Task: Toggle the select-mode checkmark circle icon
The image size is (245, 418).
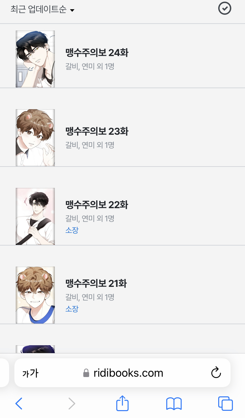Action: (x=225, y=8)
